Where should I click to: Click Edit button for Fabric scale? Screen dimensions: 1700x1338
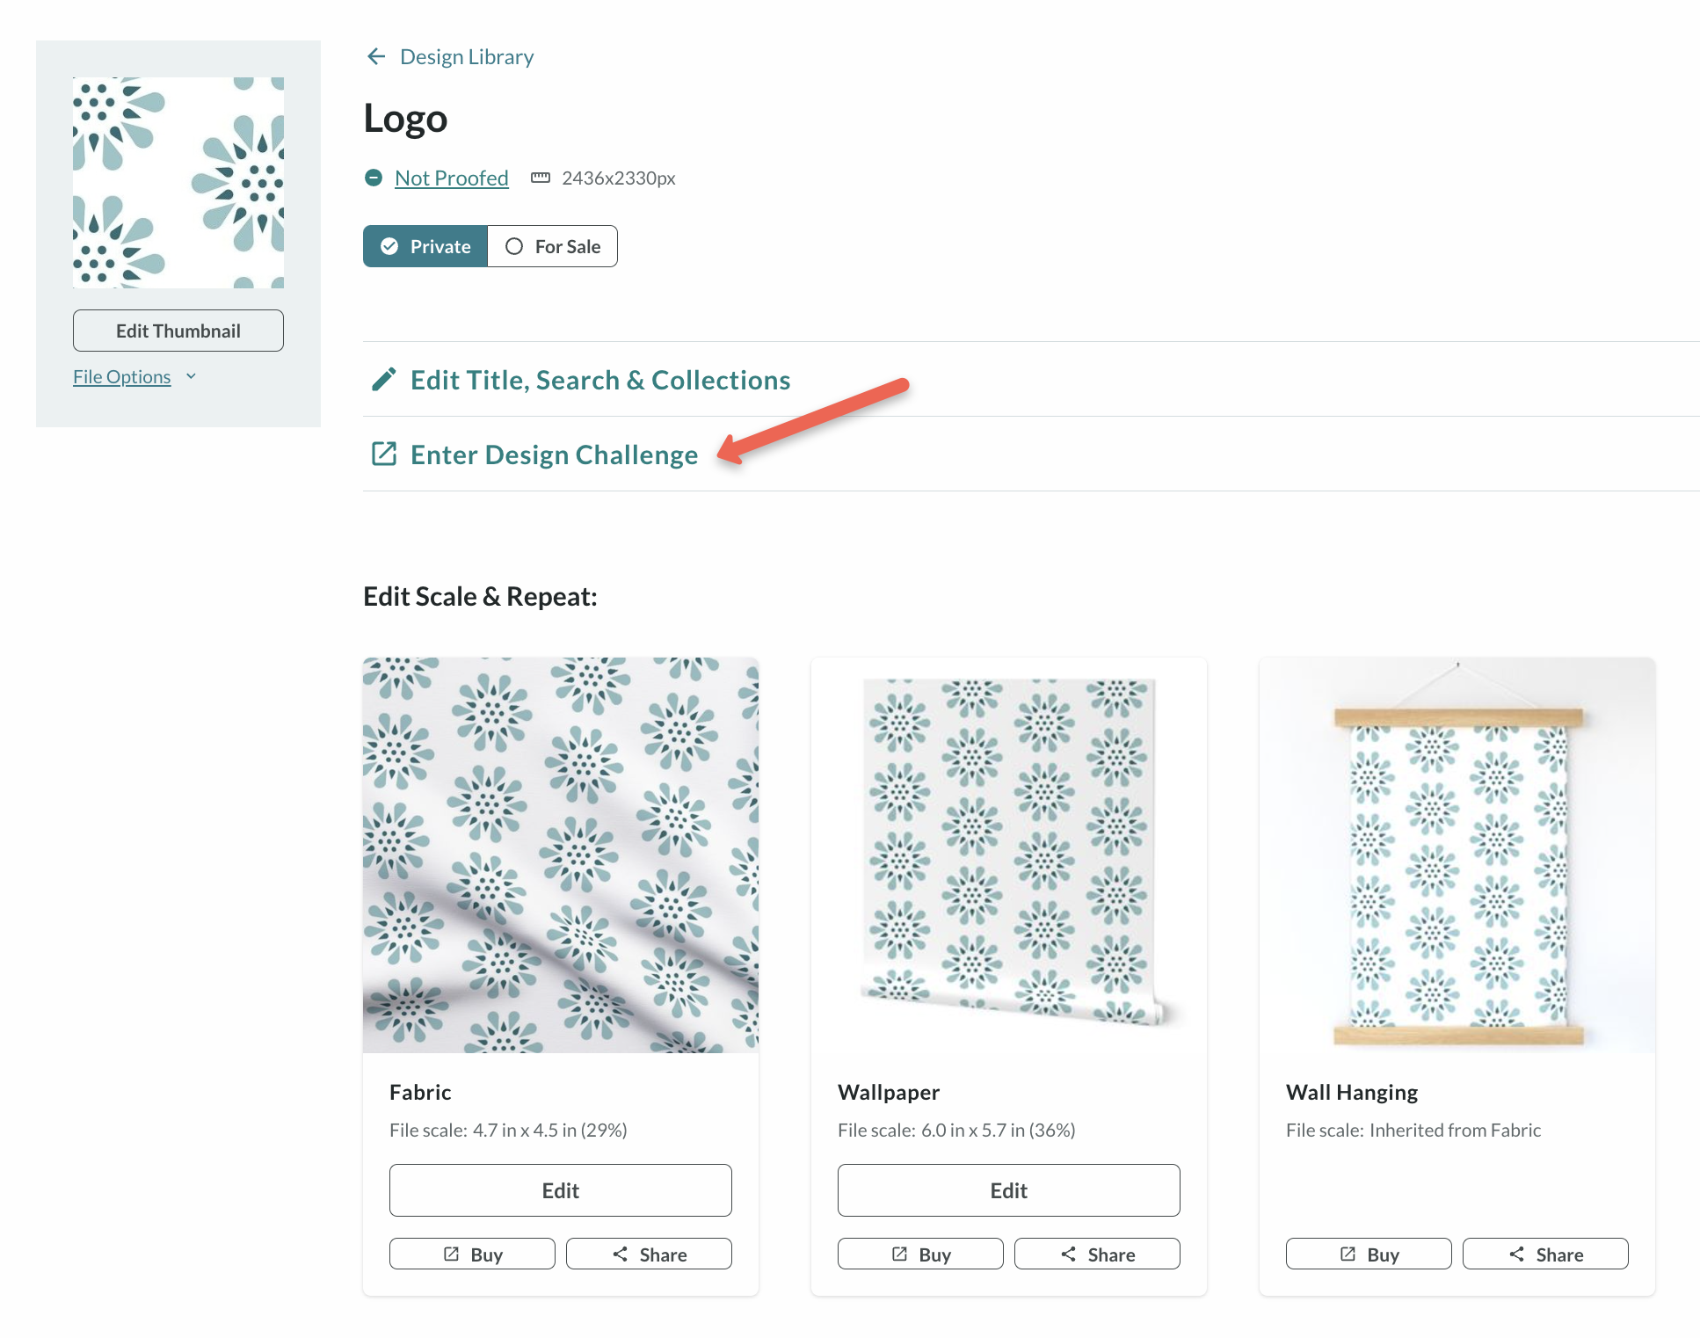coord(561,1191)
